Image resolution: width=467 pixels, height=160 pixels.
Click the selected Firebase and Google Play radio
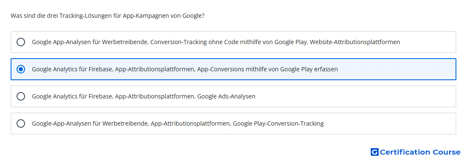coord(21,69)
